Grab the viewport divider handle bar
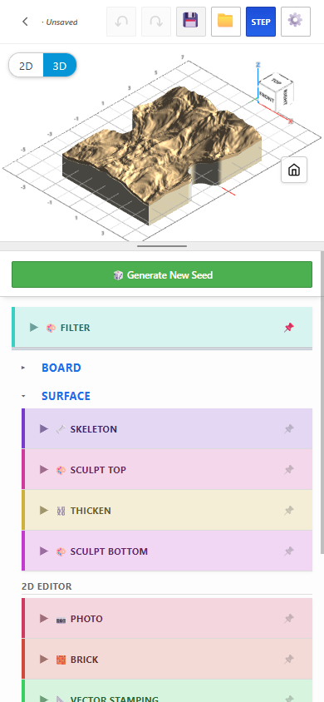The height and width of the screenshot is (702, 324). 162,246
